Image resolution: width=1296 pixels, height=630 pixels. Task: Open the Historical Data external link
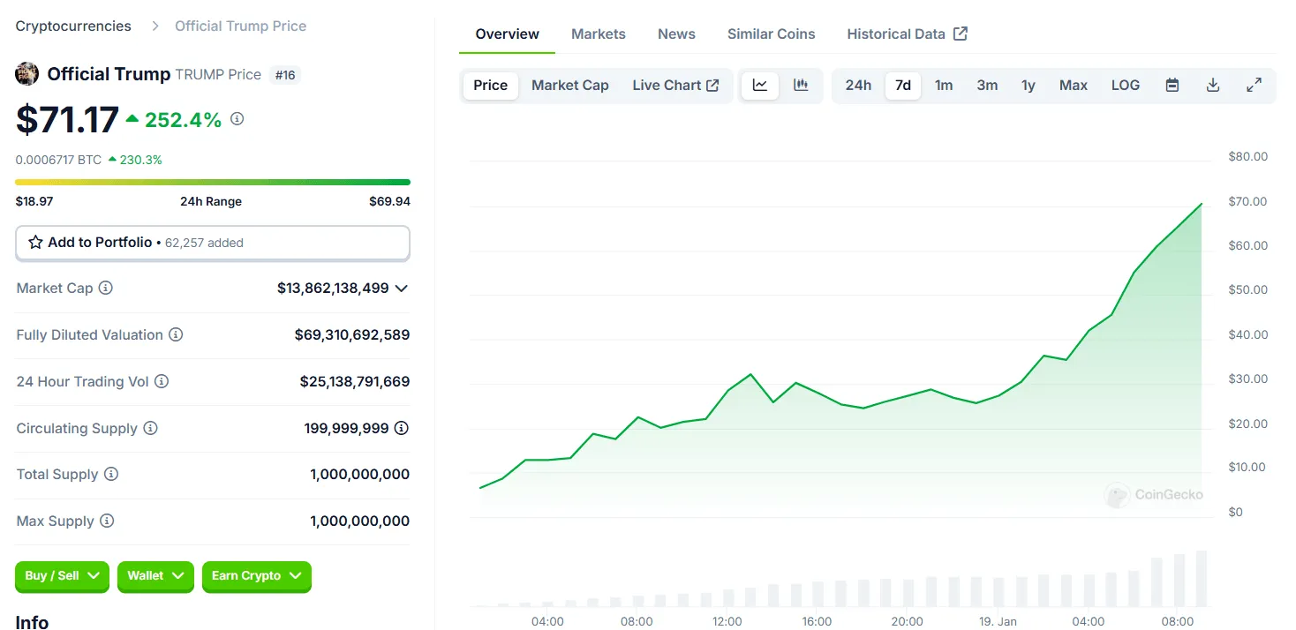click(x=908, y=34)
